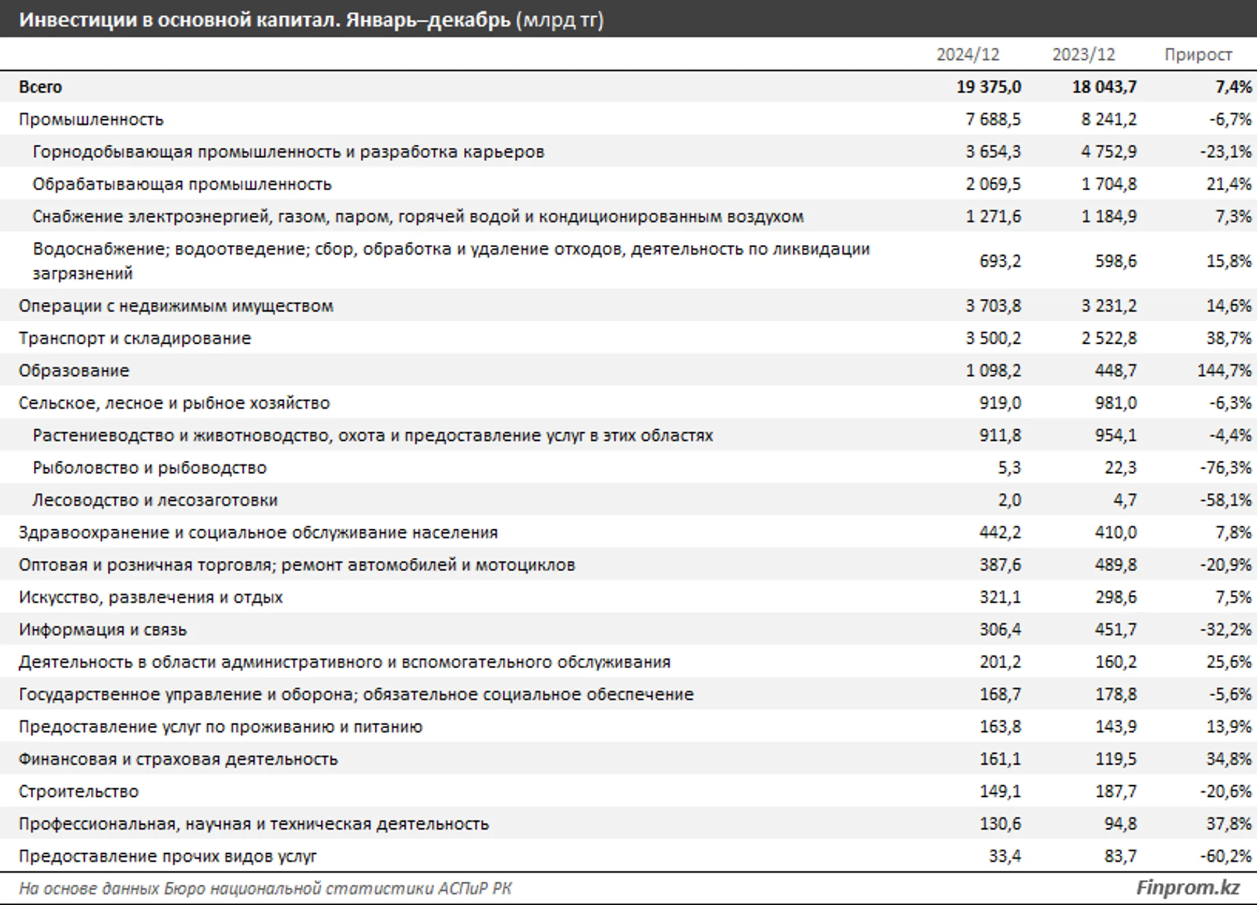Click the 144,7% growth value
Viewport: 1257px width, 905px height.
pos(1224,370)
